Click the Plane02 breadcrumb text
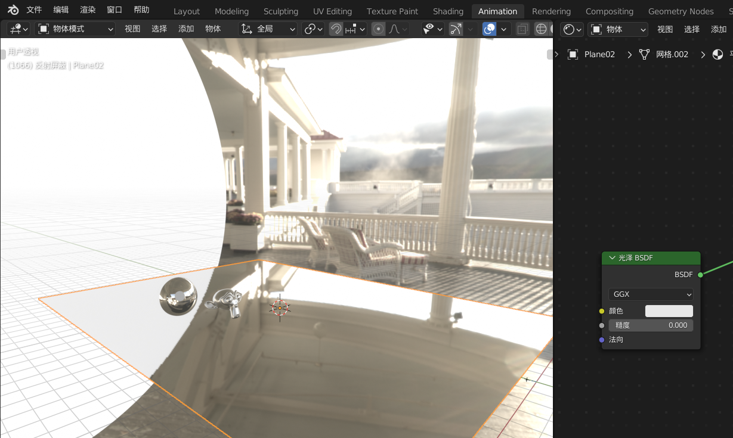Viewport: 733px width, 438px height. pos(599,54)
